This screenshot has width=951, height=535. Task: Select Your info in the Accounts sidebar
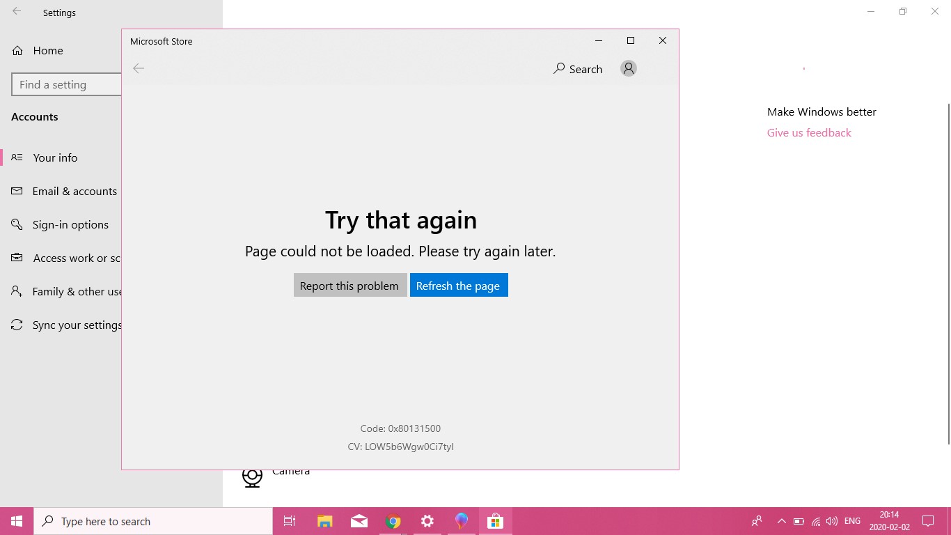56,157
